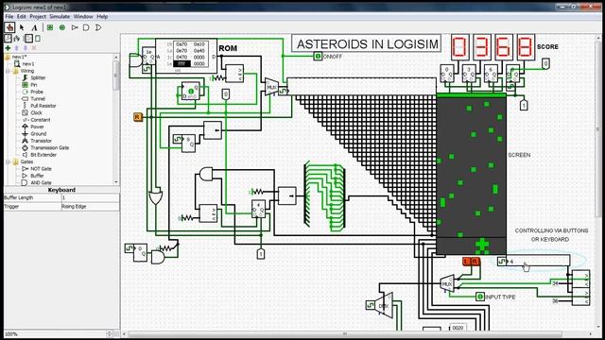
Task: Select Pin in Wiring library
Action: point(34,85)
